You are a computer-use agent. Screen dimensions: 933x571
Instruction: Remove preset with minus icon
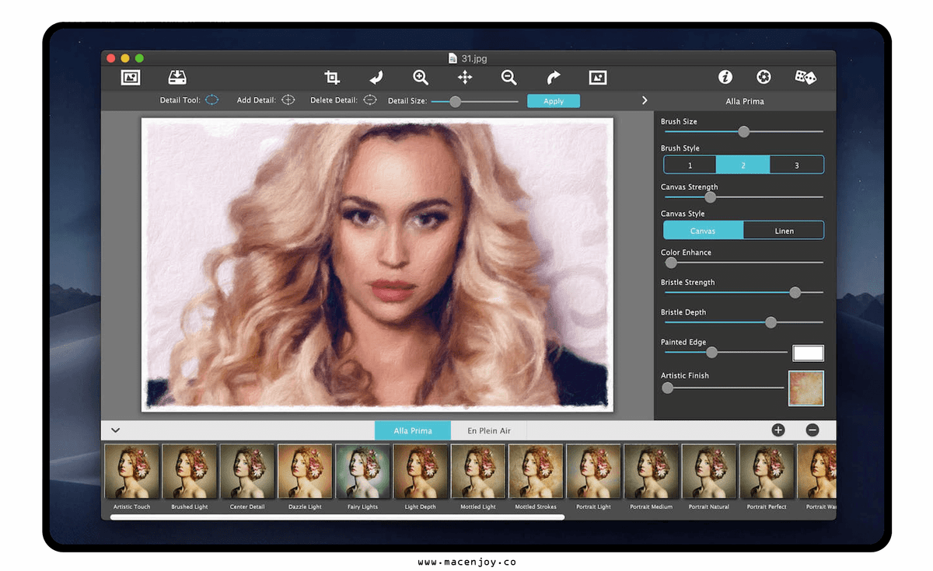pyautogui.click(x=812, y=430)
